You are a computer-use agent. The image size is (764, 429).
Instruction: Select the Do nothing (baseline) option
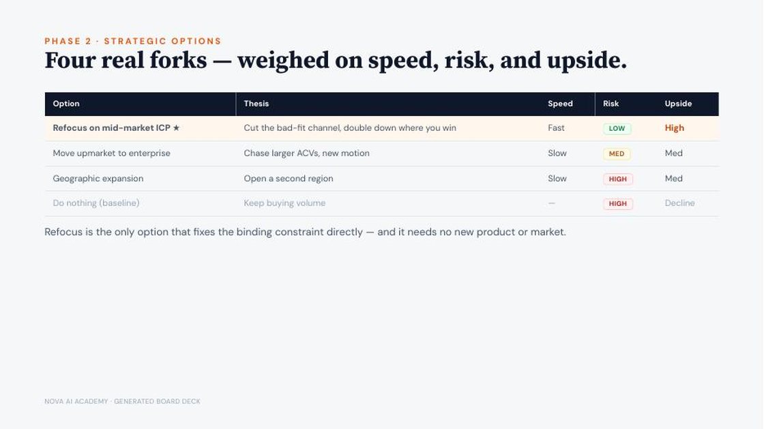coord(96,203)
